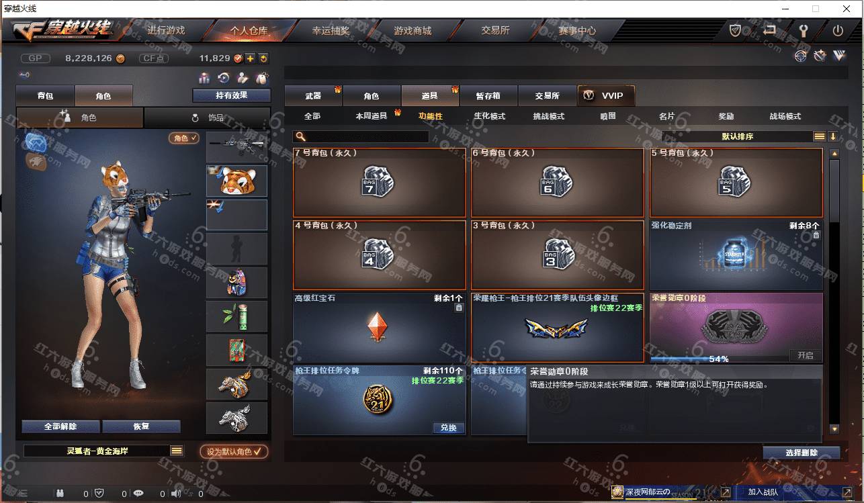Switch to the 武器 tab
The width and height of the screenshot is (864, 503).
tap(313, 96)
